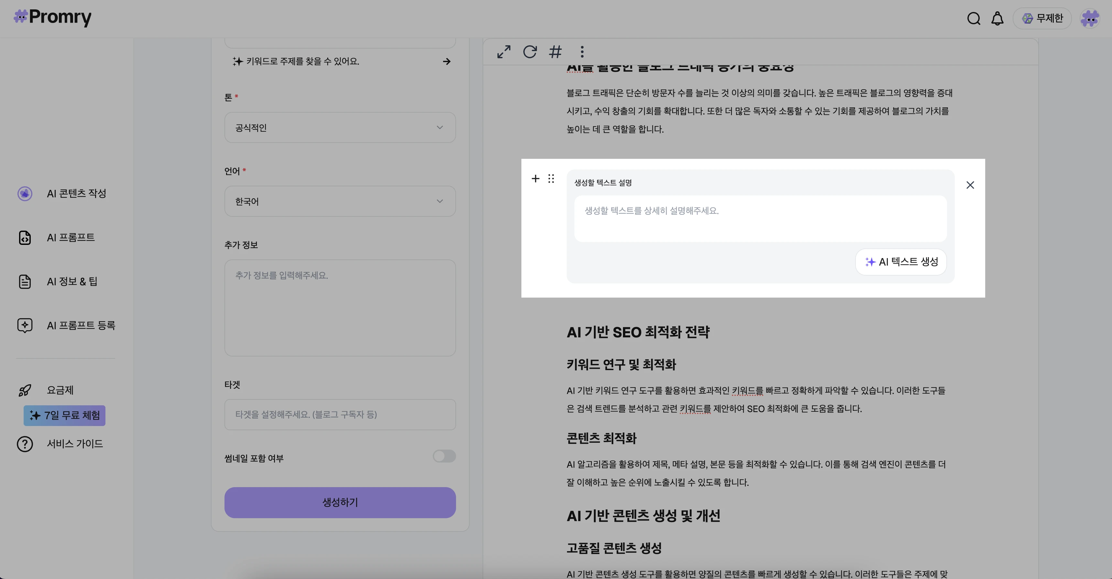Click the AI 텍스트 생성 button
The width and height of the screenshot is (1112, 579).
click(901, 262)
